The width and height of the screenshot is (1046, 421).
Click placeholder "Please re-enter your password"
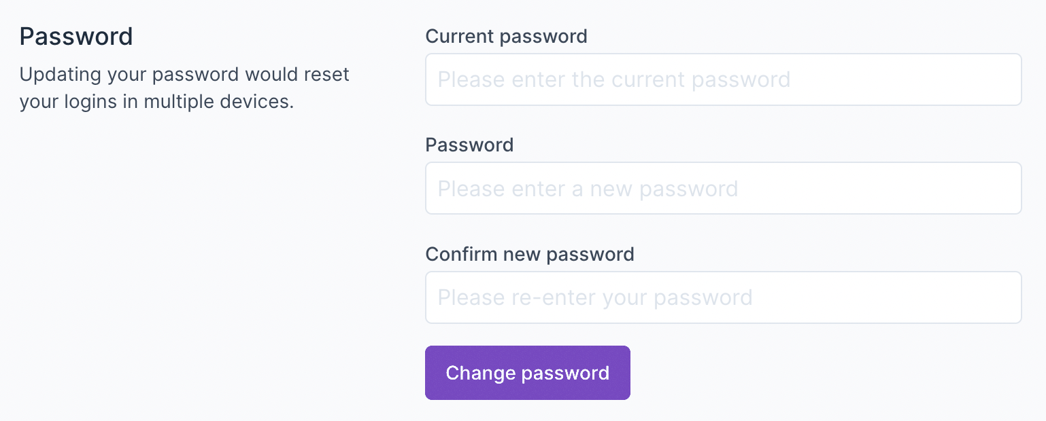(x=594, y=297)
